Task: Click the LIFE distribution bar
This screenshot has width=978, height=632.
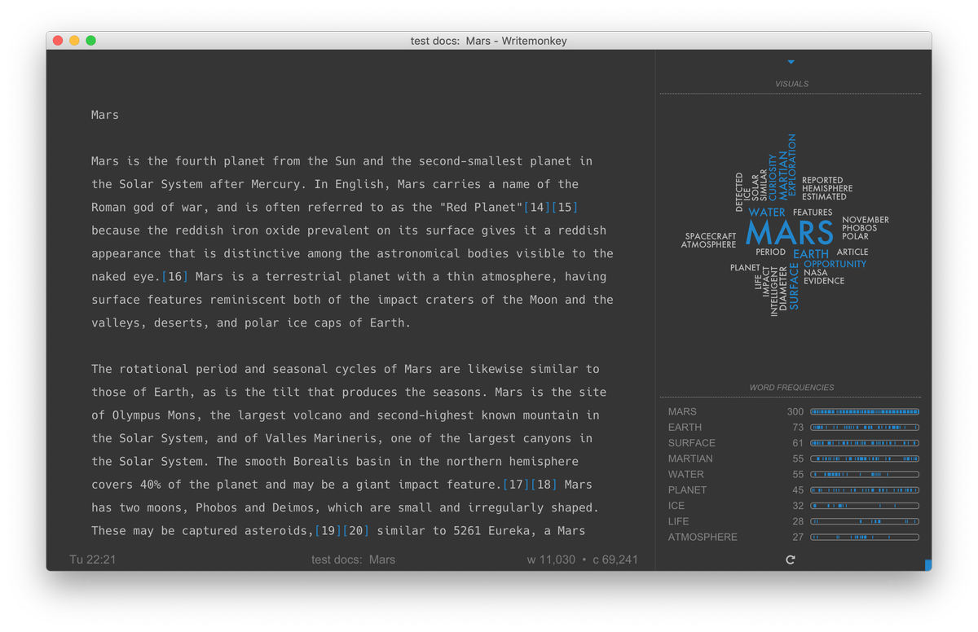Action: 865,521
